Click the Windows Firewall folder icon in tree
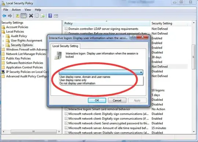198x142 pixels. point(3,49)
